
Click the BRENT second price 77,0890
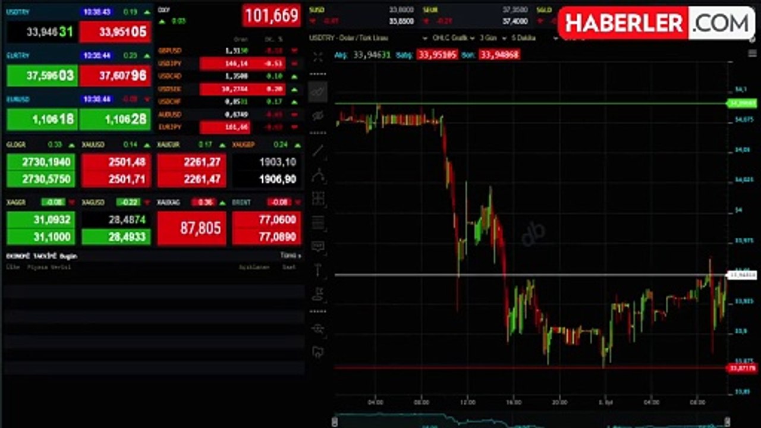pos(267,237)
